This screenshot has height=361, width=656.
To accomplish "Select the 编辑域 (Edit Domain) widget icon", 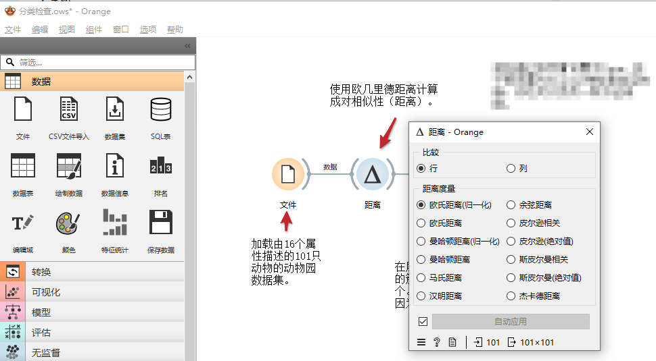I will 23,223.
